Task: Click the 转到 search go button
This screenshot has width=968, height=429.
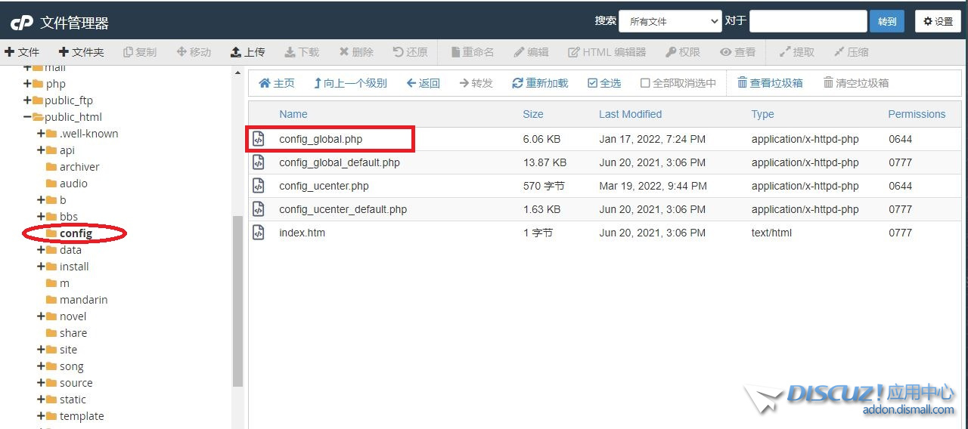Action: point(887,21)
